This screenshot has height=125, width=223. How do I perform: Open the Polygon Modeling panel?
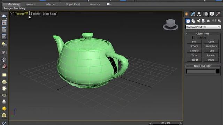(x=14, y=8)
